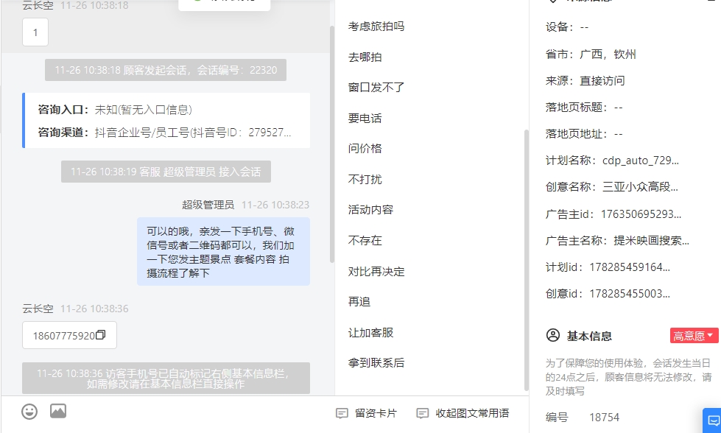Select quick phrase 不打扰
Viewport: 721px width, 433px height.
pos(365,179)
